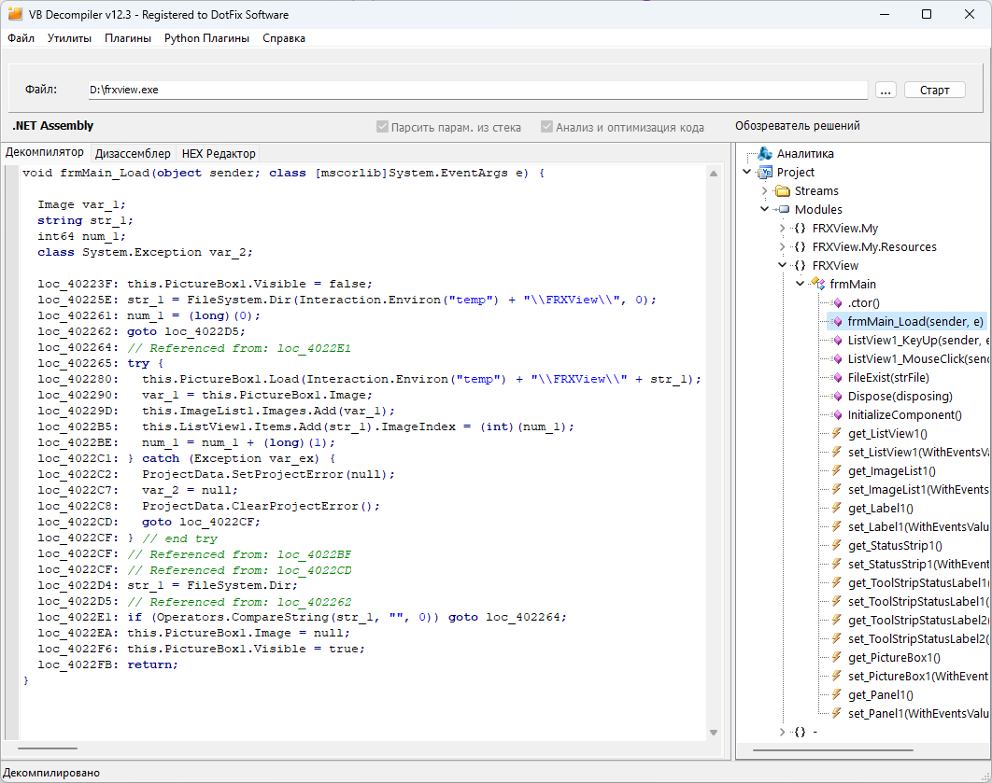Viewport: 992px width, 783px height.
Task: Click the set_Label1 property icon
Action: click(x=837, y=526)
